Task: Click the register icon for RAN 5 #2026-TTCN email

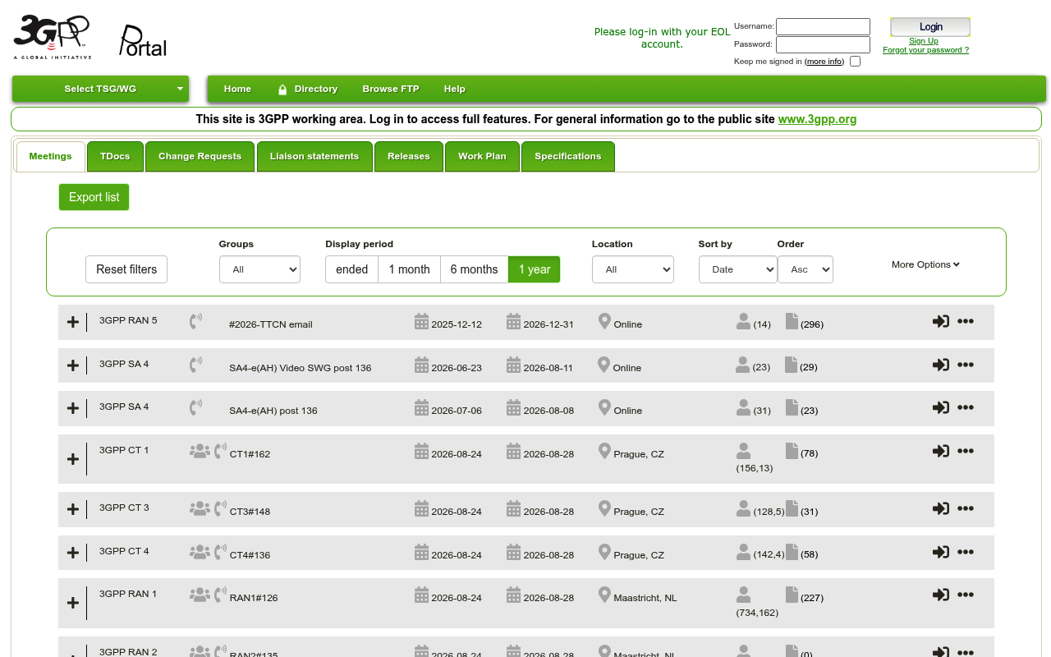Action: click(x=941, y=321)
